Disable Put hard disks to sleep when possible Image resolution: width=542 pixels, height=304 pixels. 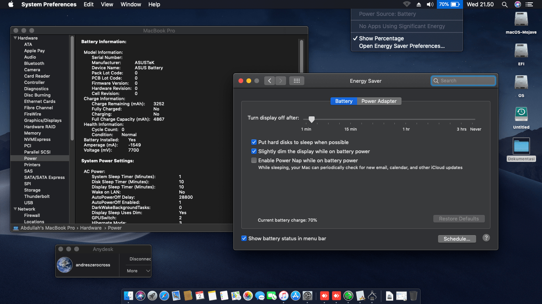click(254, 142)
